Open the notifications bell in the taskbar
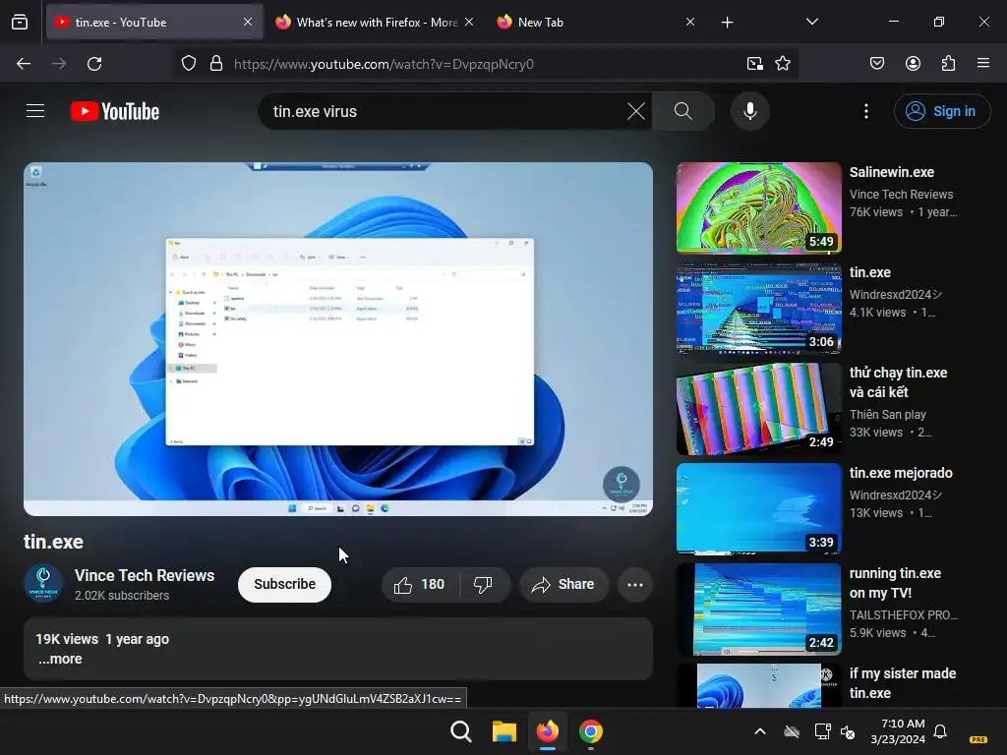Image resolution: width=1007 pixels, height=755 pixels. [x=939, y=731]
